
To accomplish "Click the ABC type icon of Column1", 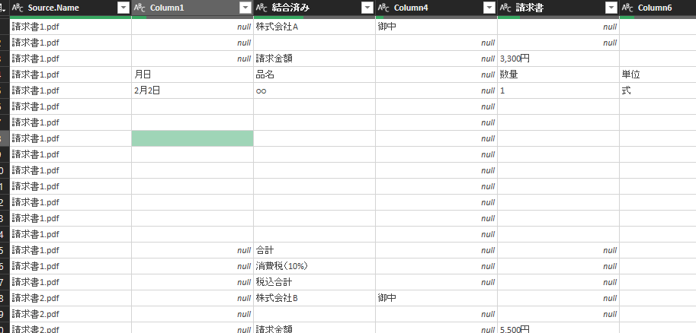I will pyautogui.click(x=140, y=8).
